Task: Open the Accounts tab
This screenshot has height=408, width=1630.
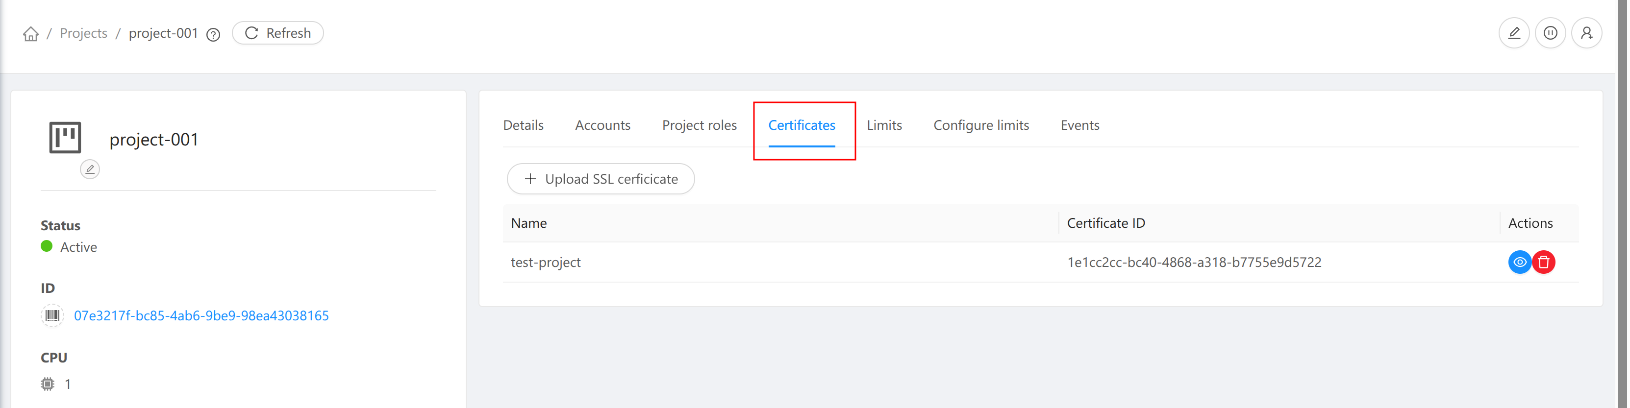Action: tap(602, 125)
